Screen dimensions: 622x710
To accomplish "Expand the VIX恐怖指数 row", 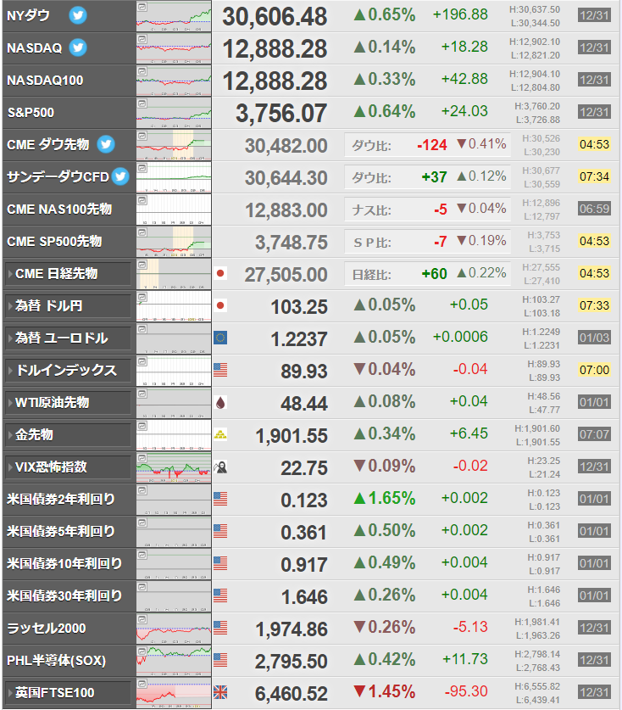I will pyautogui.click(x=69, y=467).
